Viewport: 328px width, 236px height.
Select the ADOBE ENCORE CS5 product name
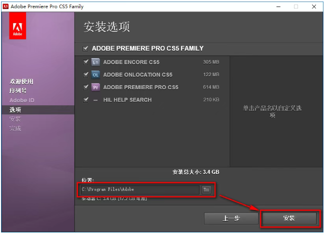click(132, 62)
